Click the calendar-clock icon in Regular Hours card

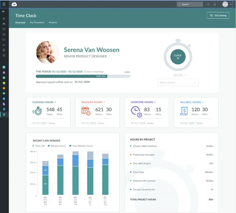pos(86,111)
